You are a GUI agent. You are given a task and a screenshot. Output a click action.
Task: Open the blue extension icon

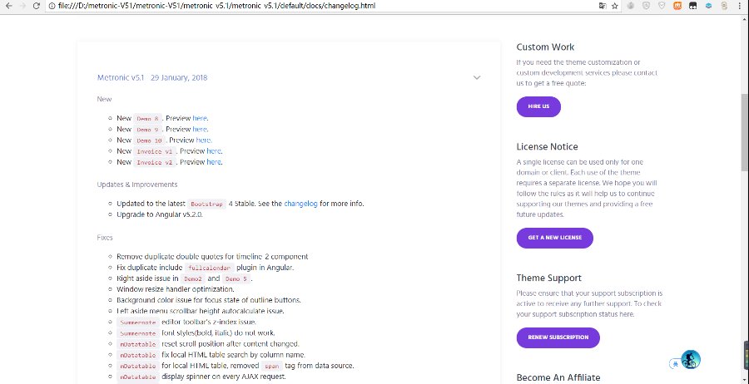coord(708,6)
